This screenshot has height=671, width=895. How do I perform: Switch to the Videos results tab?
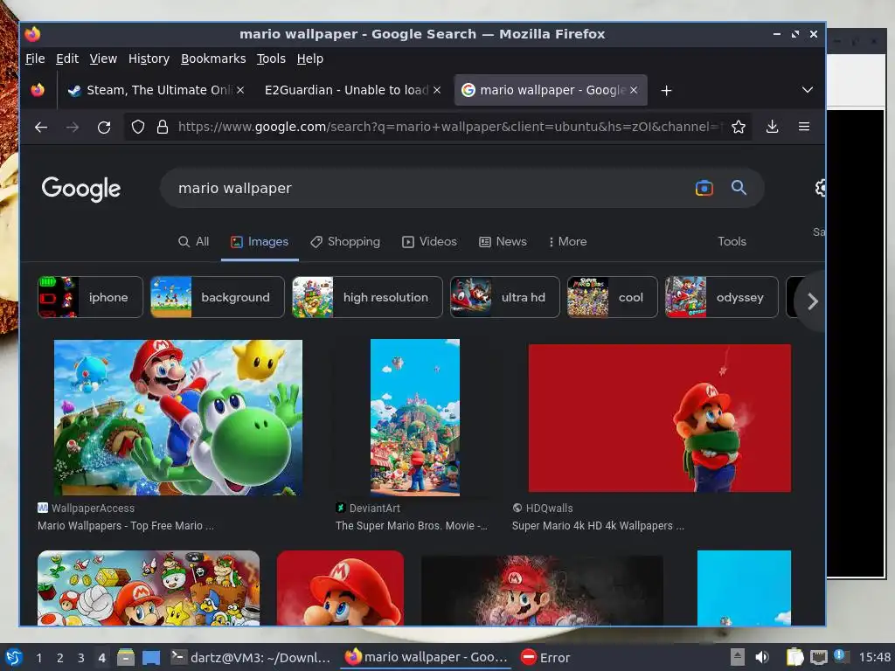pos(429,241)
